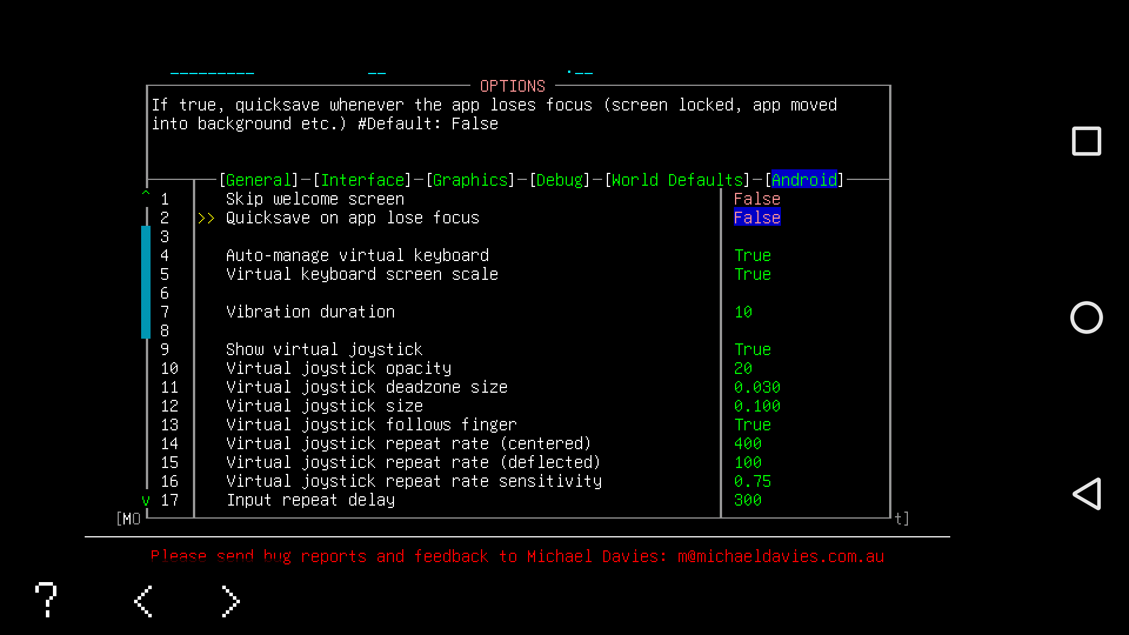The width and height of the screenshot is (1129, 635).
Task: Click the michaeldavies.com.au email address
Action: [780, 557]
